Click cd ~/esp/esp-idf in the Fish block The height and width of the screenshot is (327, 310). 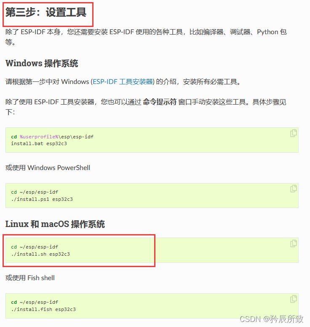[x=35, y=302]
